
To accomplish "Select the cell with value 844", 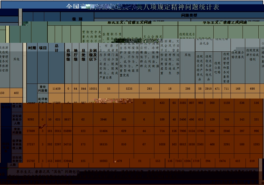I will pos(84,89).
